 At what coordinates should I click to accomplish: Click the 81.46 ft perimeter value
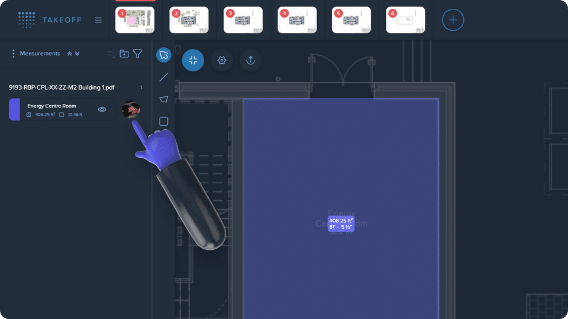pos(75,115)
